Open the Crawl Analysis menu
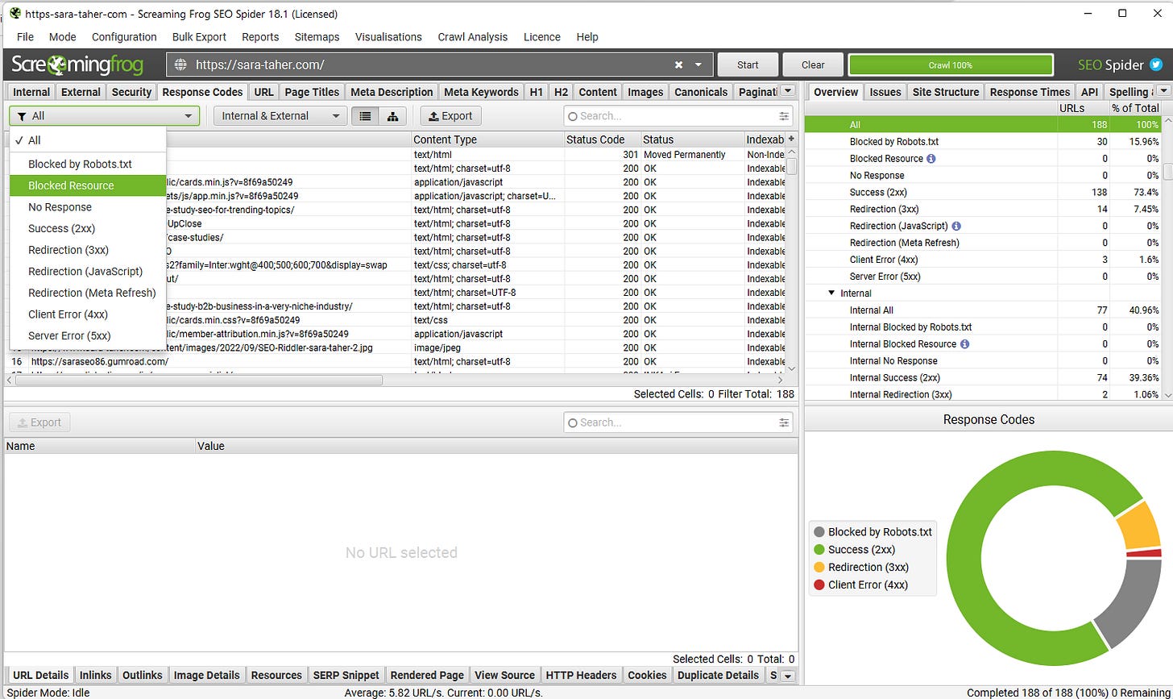Viewport: 1173px width, 699px height. coord(473,37)
